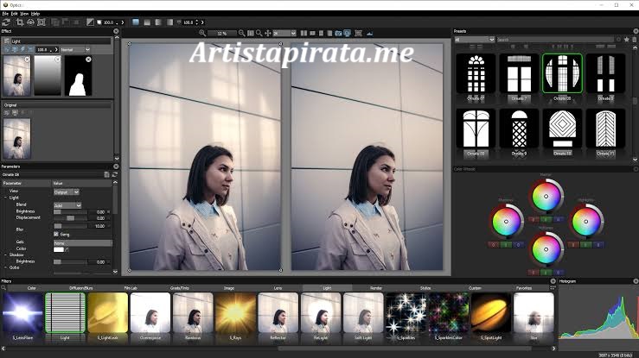Viewport: 639px width, 358px height.
Task: Select the Ornate 10 diamond gobo preset
Action: (x=562, y=129)
